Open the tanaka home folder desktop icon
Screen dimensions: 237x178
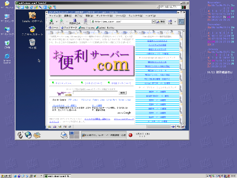[x=32, y=17]
